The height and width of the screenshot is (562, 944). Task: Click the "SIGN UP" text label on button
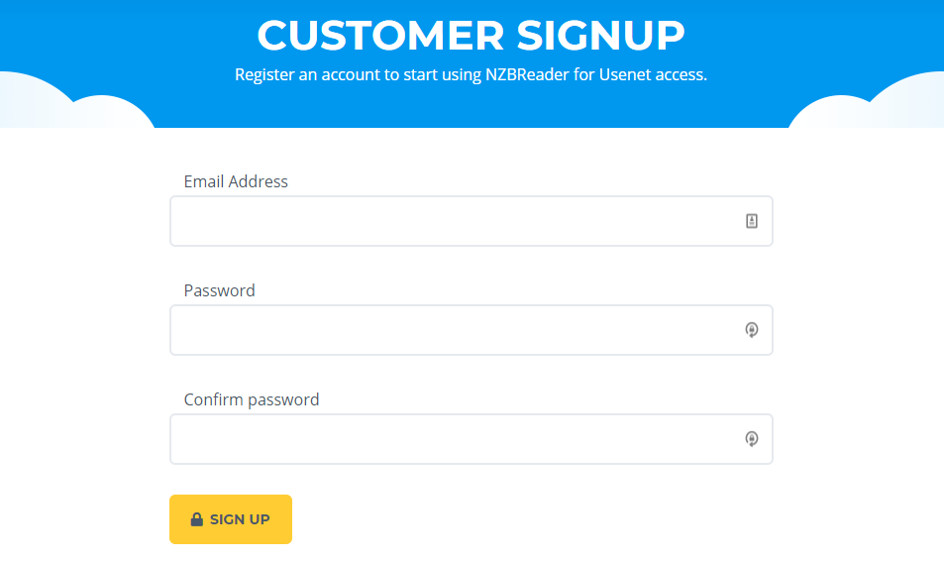pyautogui.click(x=240, y=519)
